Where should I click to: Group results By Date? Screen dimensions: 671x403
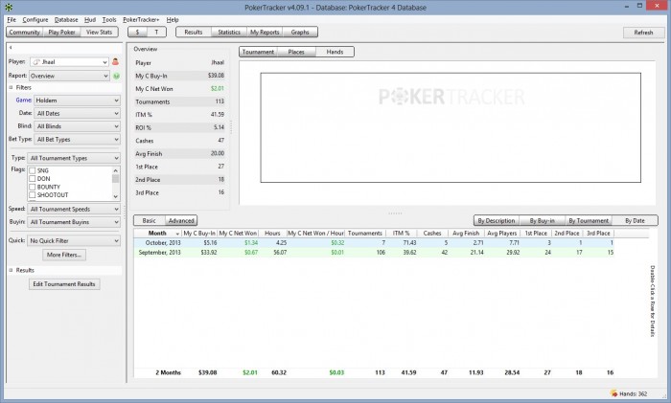point(635,220)
